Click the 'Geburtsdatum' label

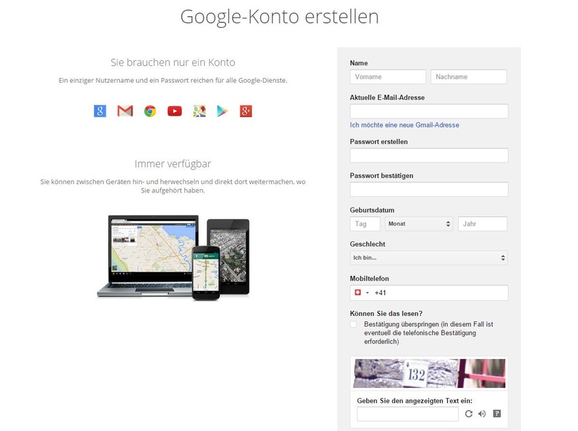pyautogui.click(x=372, y=210)
